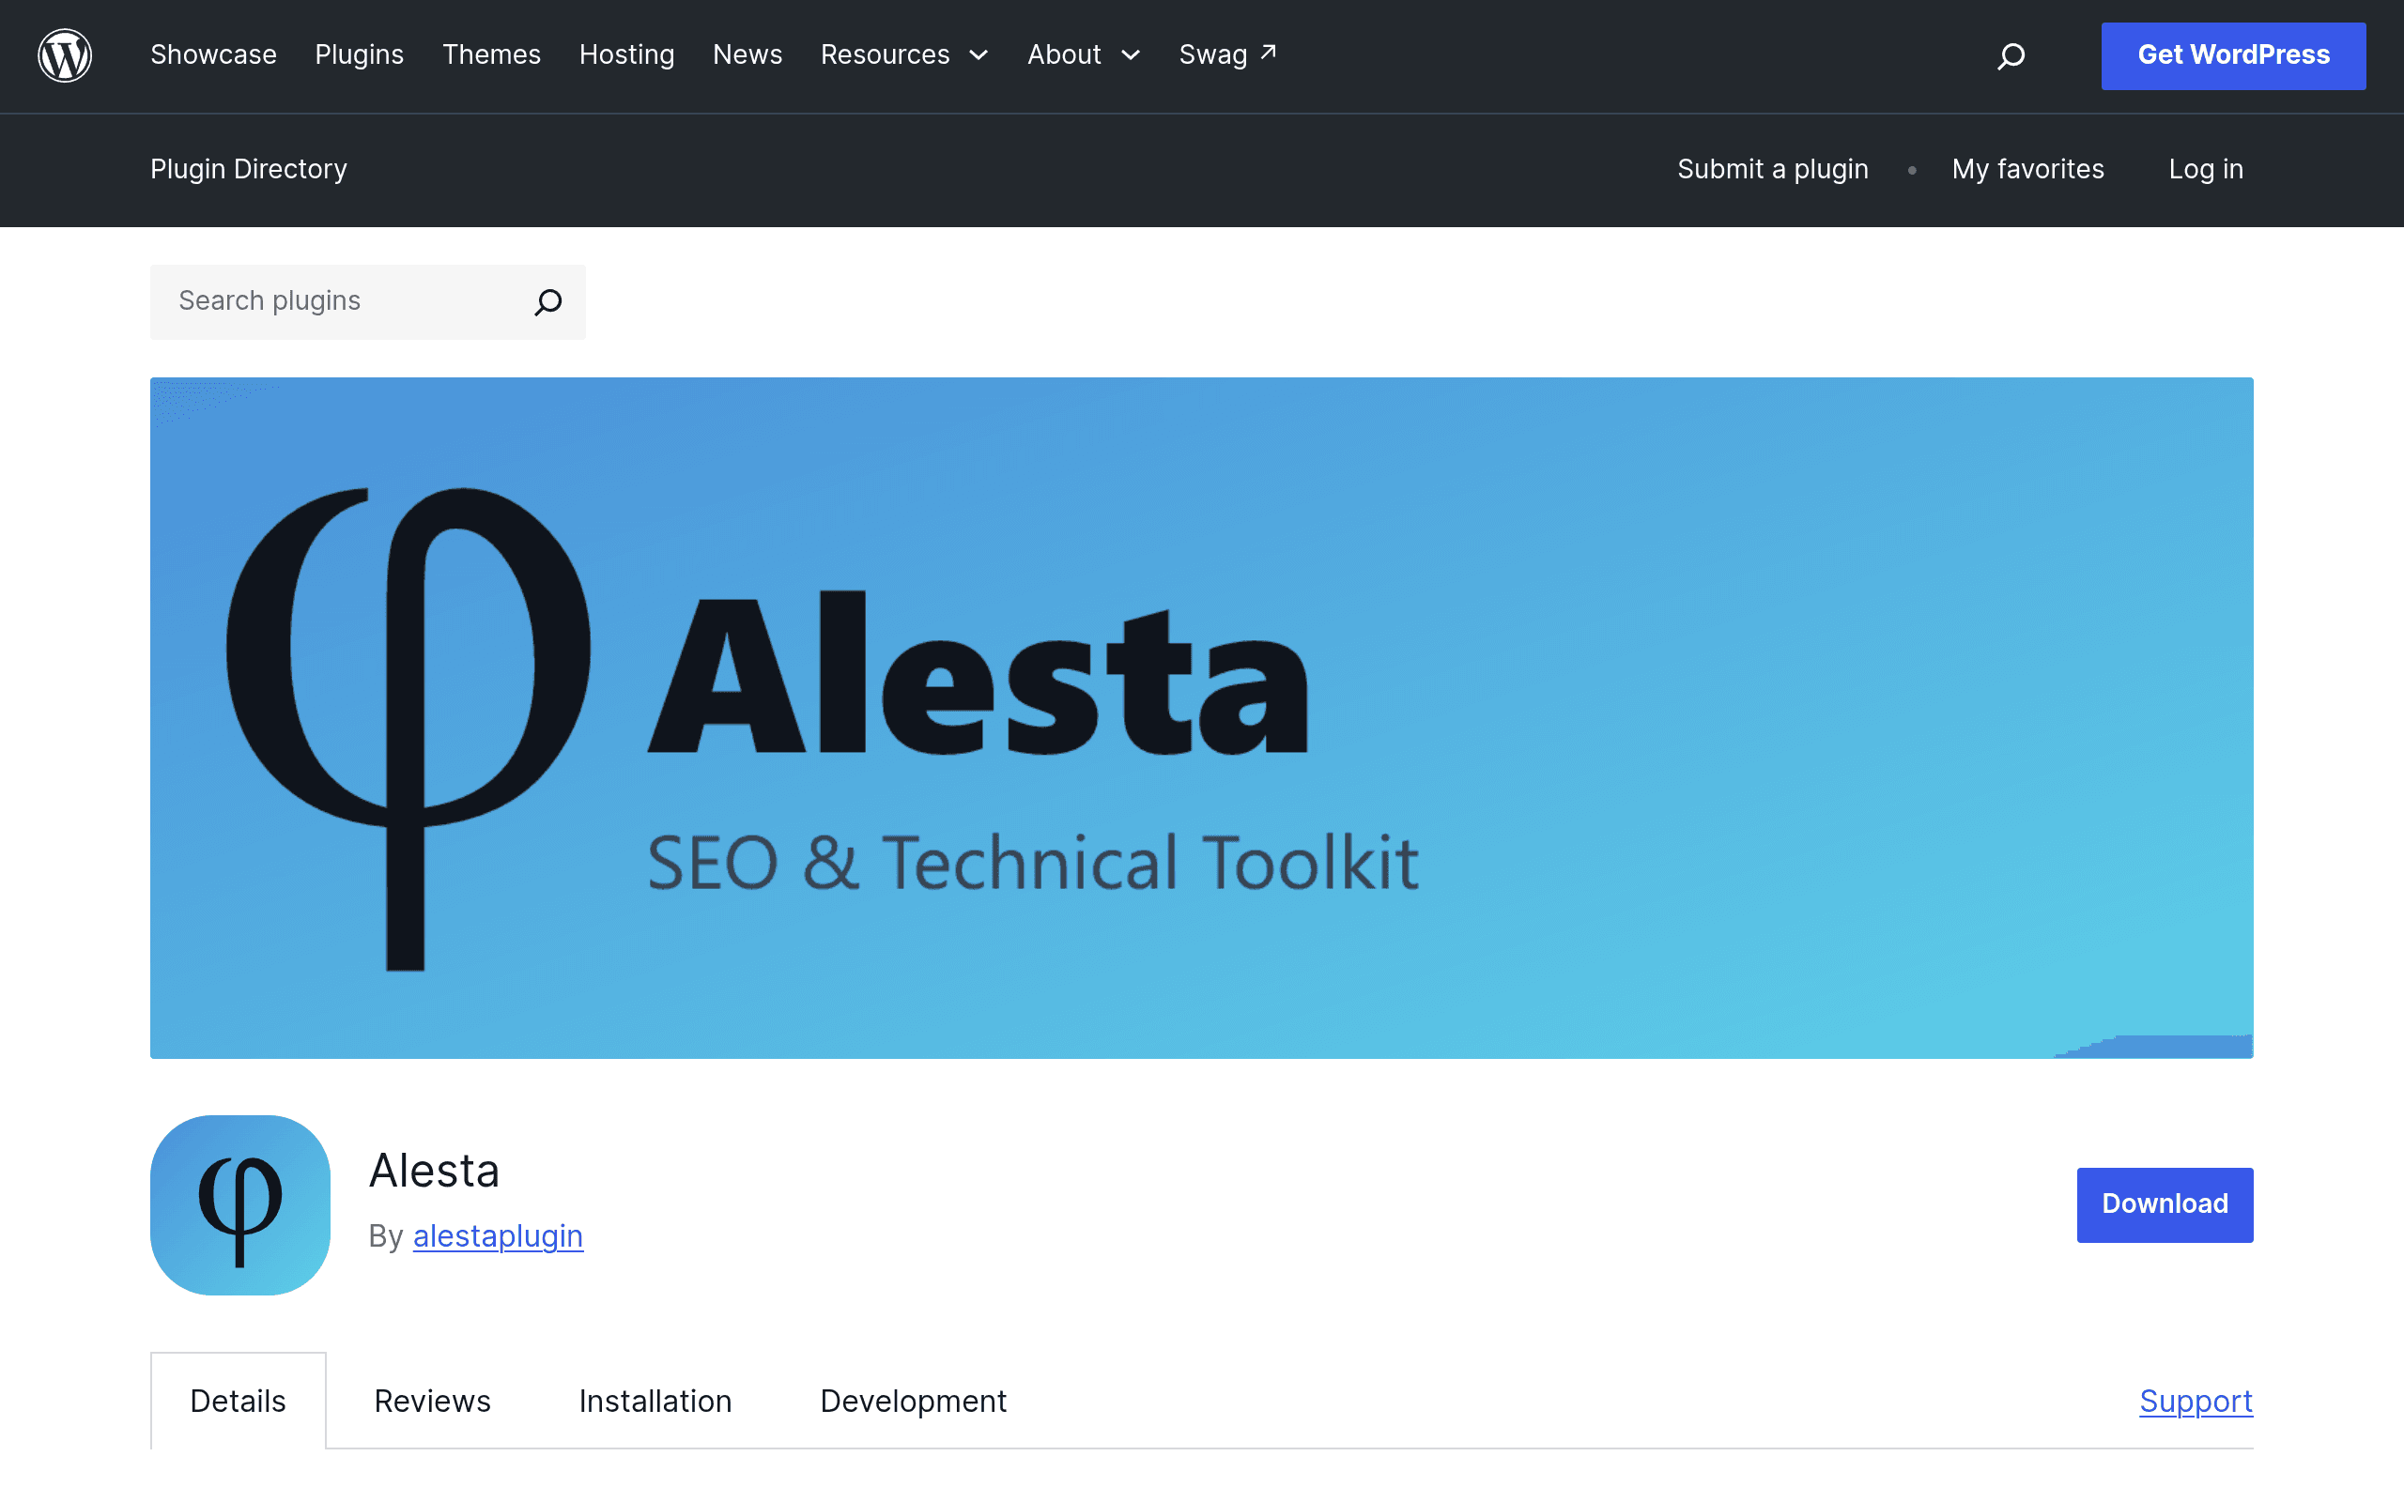Switch to the Reviews tab
Image resolution: width=2404 pixels, height=1502 pixels.
tap(432, 1401)
